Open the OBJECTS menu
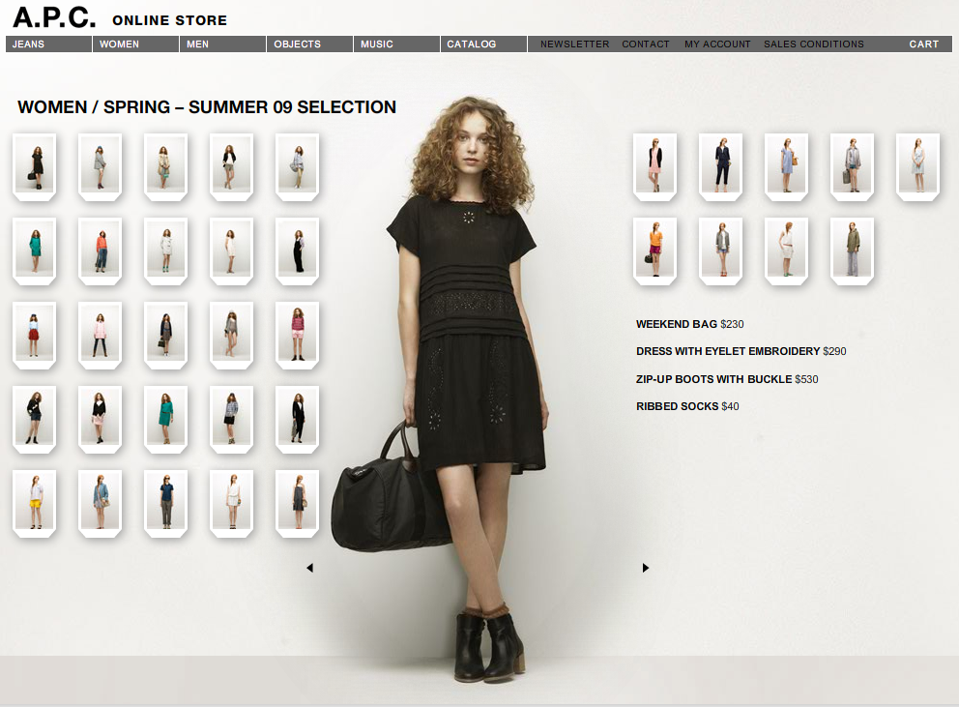Image resolution: width=959 pixels, height=707 pixels. pyautogui.click(x=308, y=44)
